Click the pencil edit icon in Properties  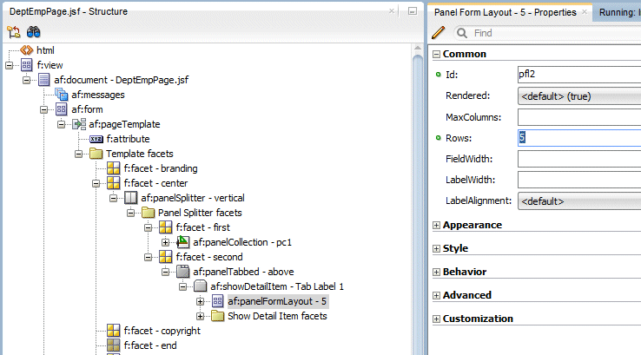click(439, 32)
